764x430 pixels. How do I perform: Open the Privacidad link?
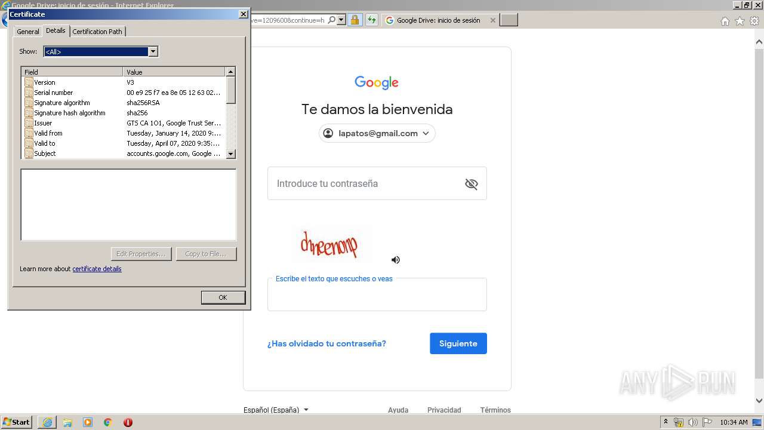[x=444, y=410]
